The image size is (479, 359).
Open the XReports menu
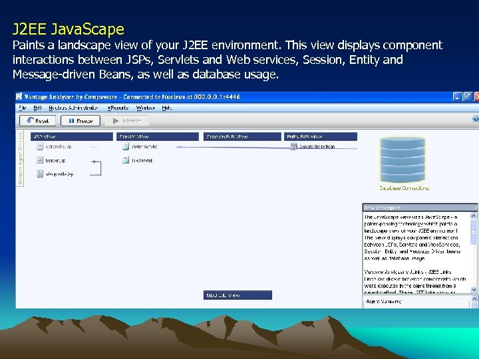[x=118, y=108]
